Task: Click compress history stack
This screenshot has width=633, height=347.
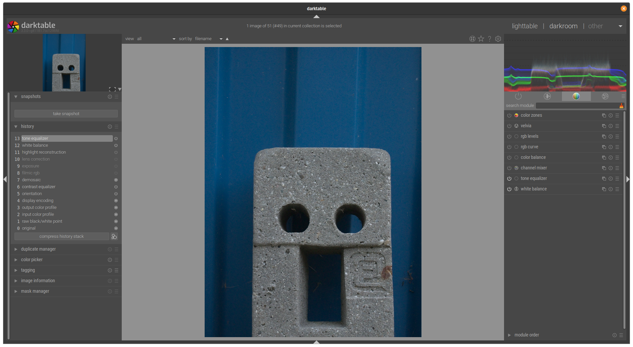Action: tap(62, 236)
